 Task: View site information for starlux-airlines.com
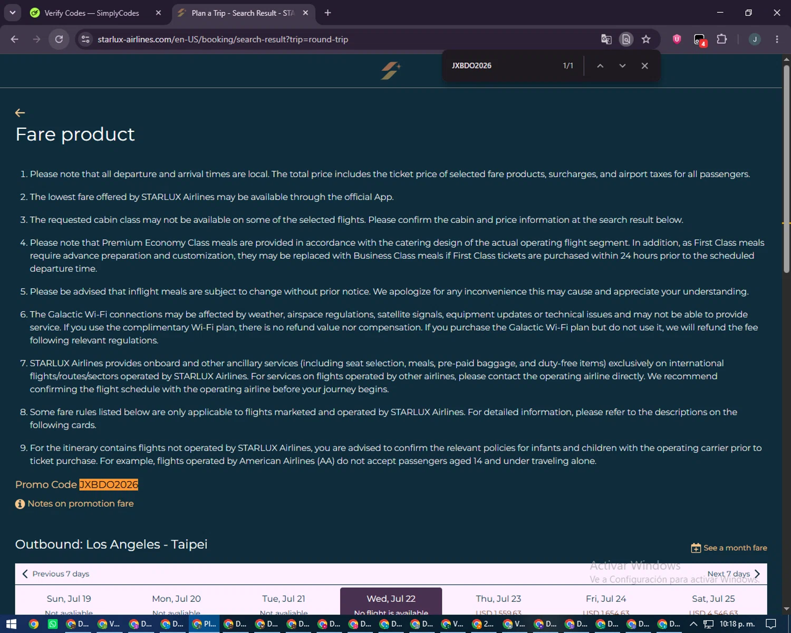[x=85, y=39]
